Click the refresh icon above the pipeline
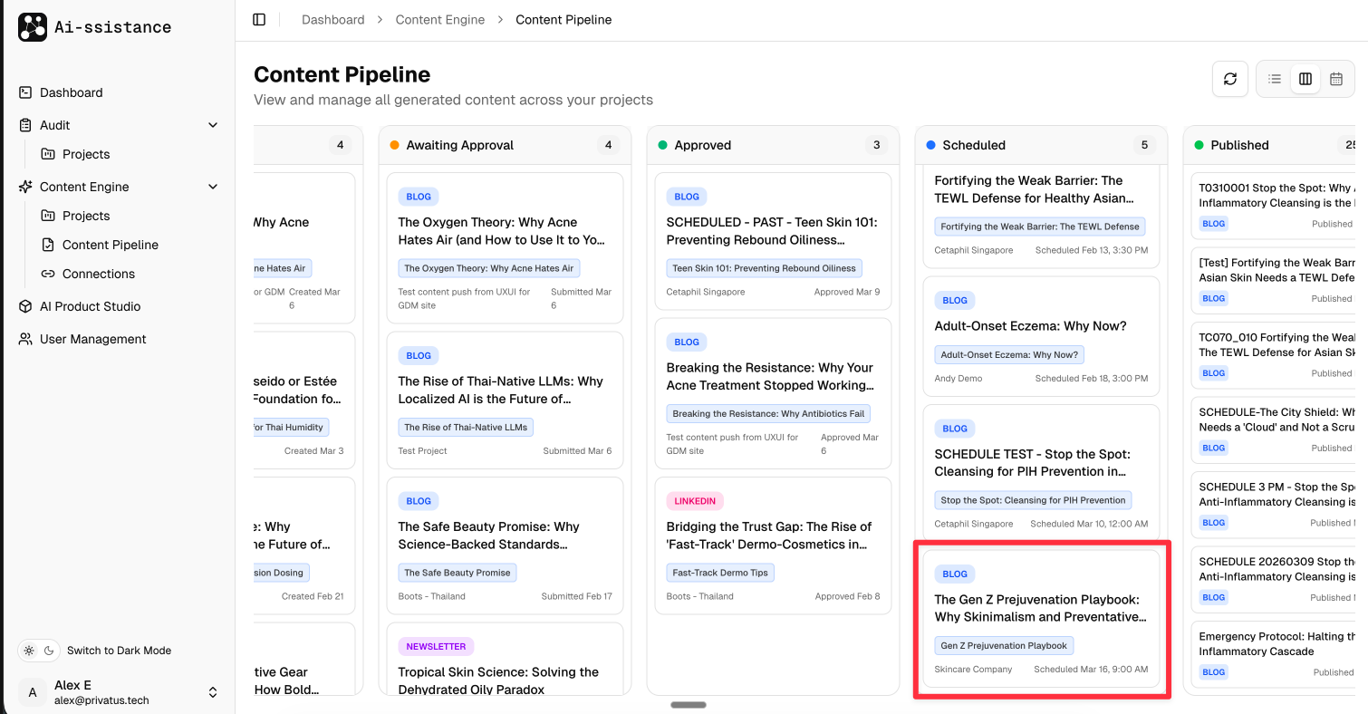This screenshot has width=1368, height=714. 1230,79
